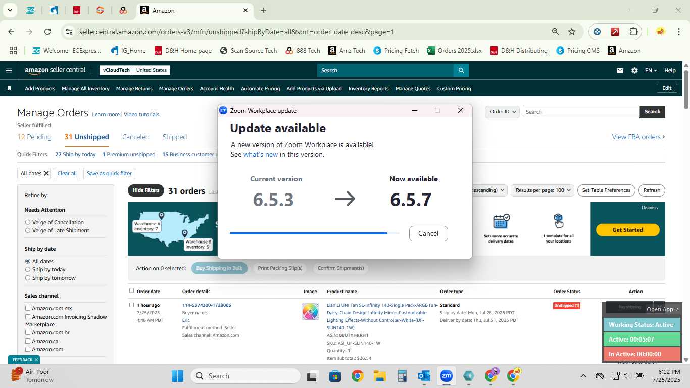View site information icon in the address bar

(x=69, y=32)
